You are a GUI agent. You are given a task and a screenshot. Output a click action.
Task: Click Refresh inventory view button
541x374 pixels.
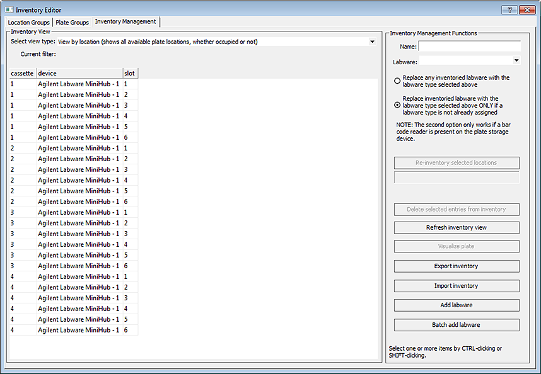point(457,227)
